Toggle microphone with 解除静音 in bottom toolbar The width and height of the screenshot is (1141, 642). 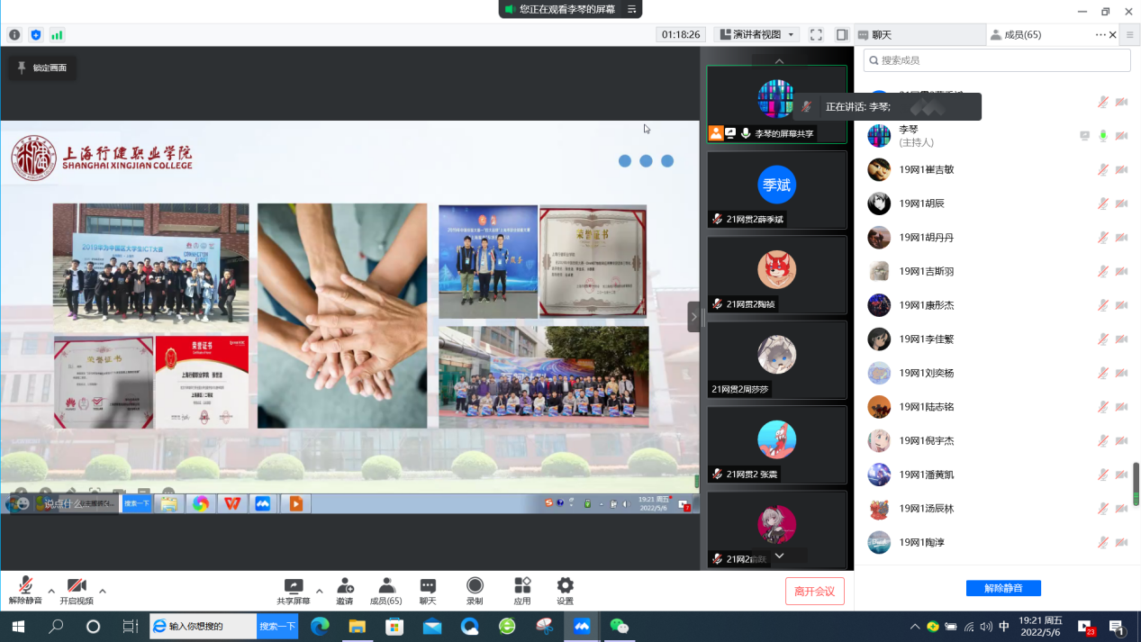[25, 591]
